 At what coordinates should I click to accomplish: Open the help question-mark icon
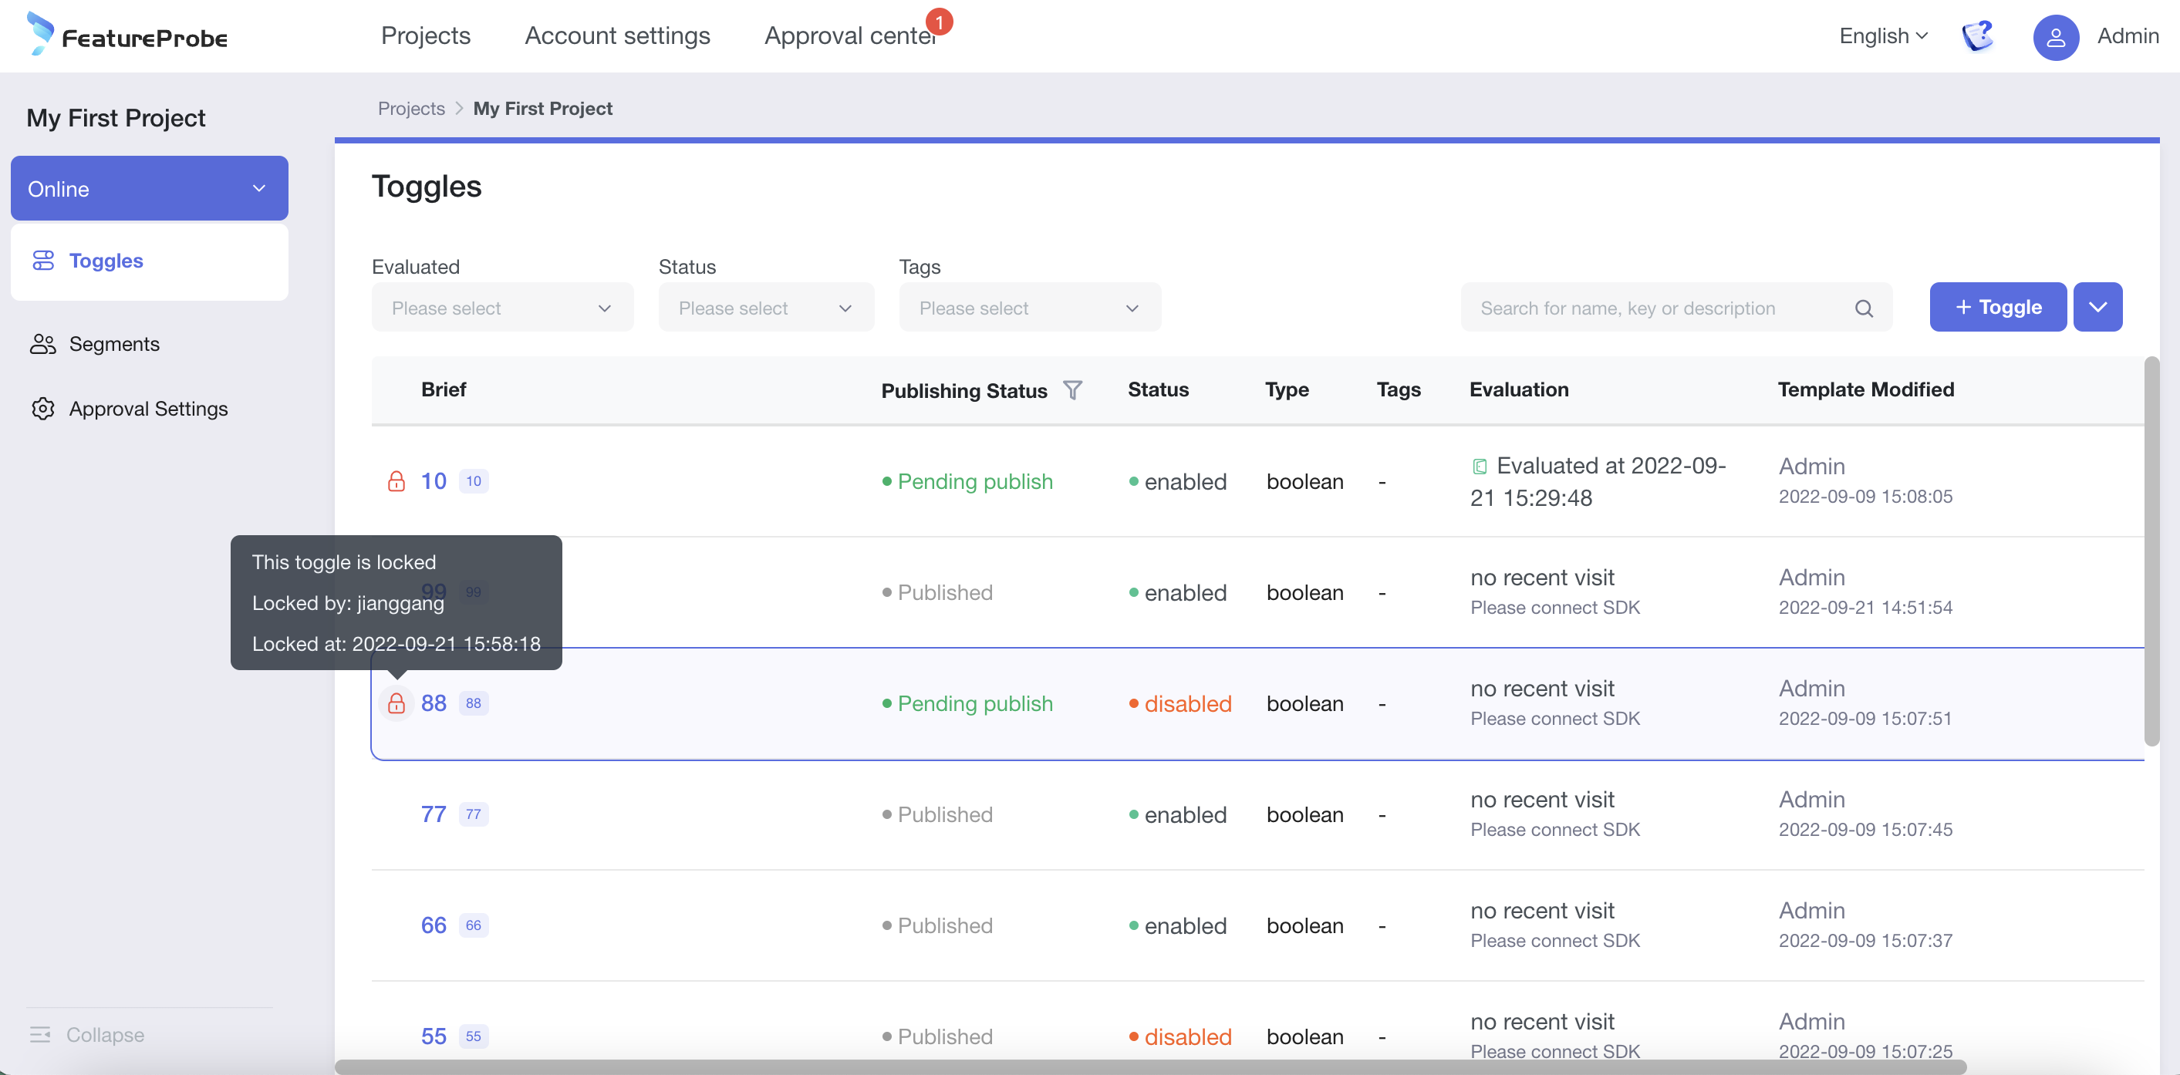1977,35
